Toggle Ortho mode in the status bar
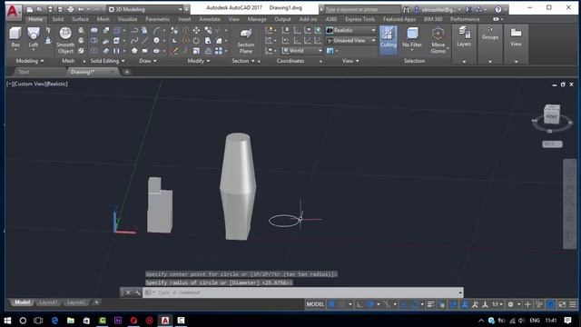This screenshot has height=327, width=581. [x=359, y=304]
